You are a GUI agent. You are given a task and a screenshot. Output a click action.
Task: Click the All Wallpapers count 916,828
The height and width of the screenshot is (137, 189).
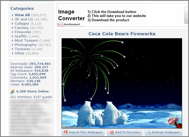(41, 71)
